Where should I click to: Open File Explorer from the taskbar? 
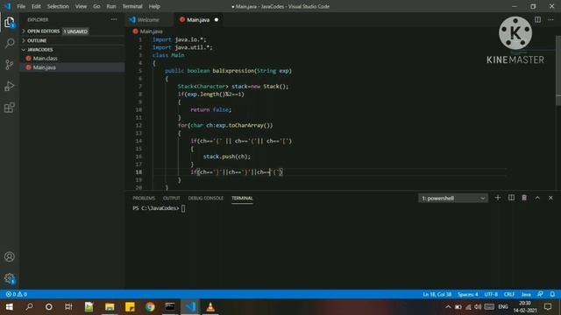click(x=110, y=307)
